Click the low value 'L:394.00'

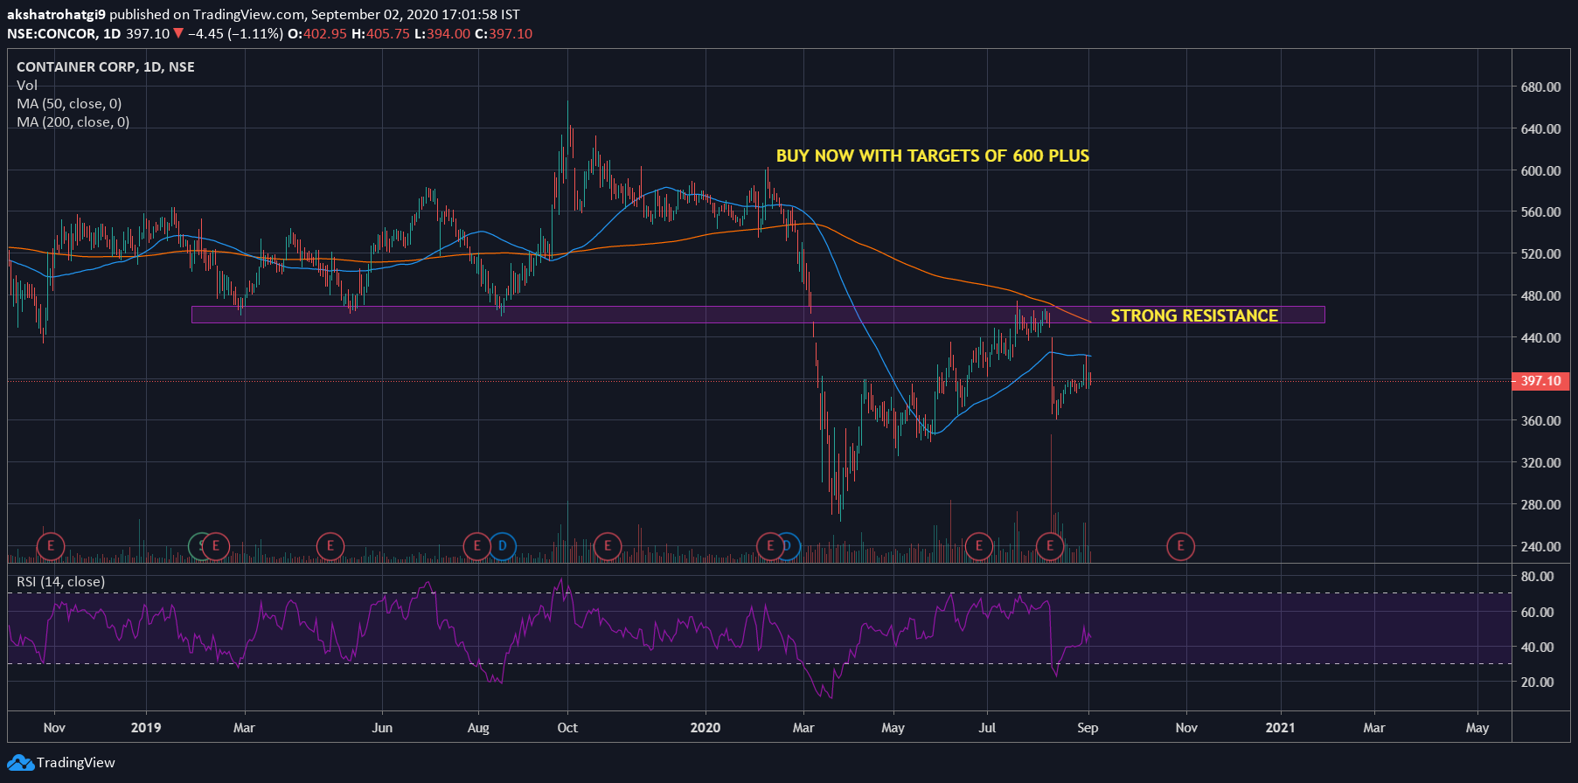tap(442, 34)
